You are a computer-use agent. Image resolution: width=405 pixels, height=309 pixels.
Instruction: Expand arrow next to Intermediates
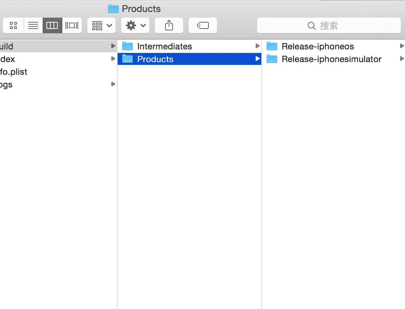[x=257, y=46]
